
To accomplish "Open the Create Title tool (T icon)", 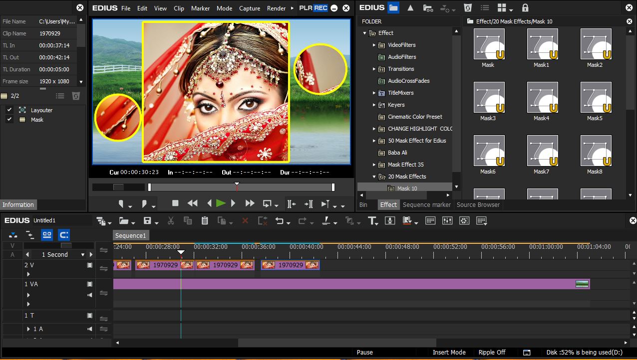I will (372, 221).
